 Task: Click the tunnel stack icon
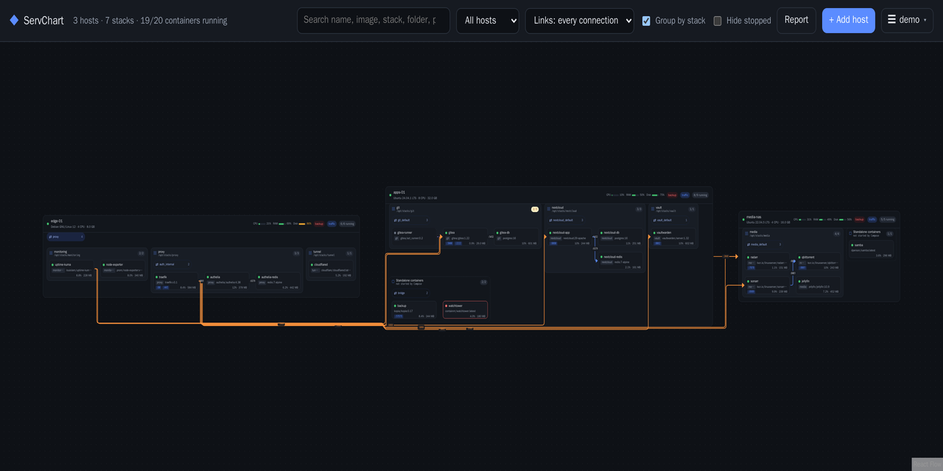coord(310,253)
